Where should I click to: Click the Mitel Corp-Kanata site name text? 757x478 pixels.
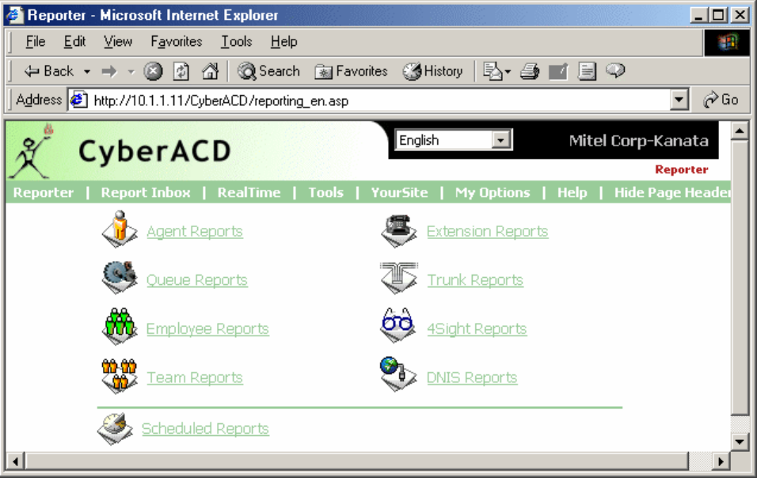click(x=638, y=141)
